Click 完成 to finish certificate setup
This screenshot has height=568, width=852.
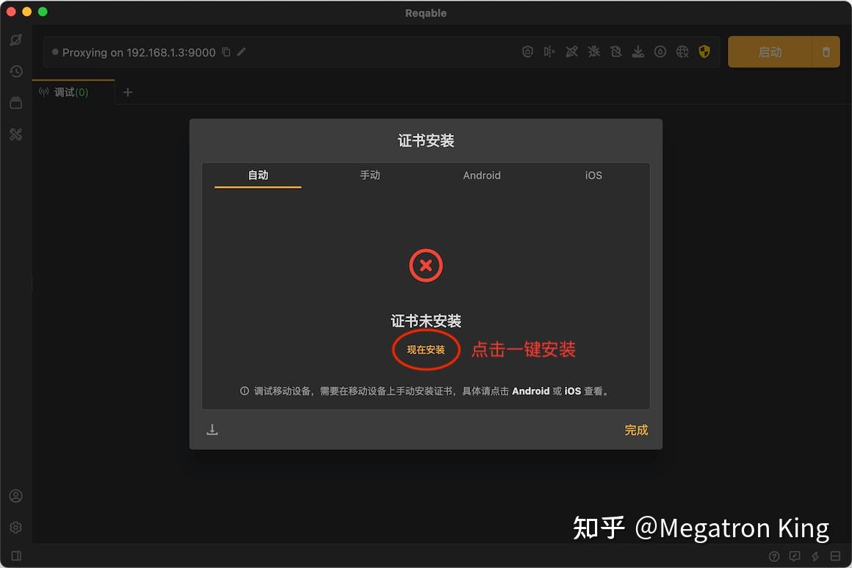click(635, 430)
